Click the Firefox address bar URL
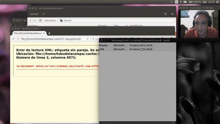This screenshot has height=124, width=220. tap(51, 39)
